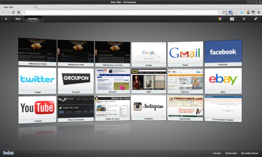Close the New Tab browser tab

coord(34,7)
